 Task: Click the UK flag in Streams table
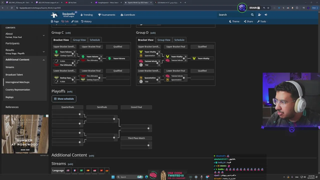(68, 170)
